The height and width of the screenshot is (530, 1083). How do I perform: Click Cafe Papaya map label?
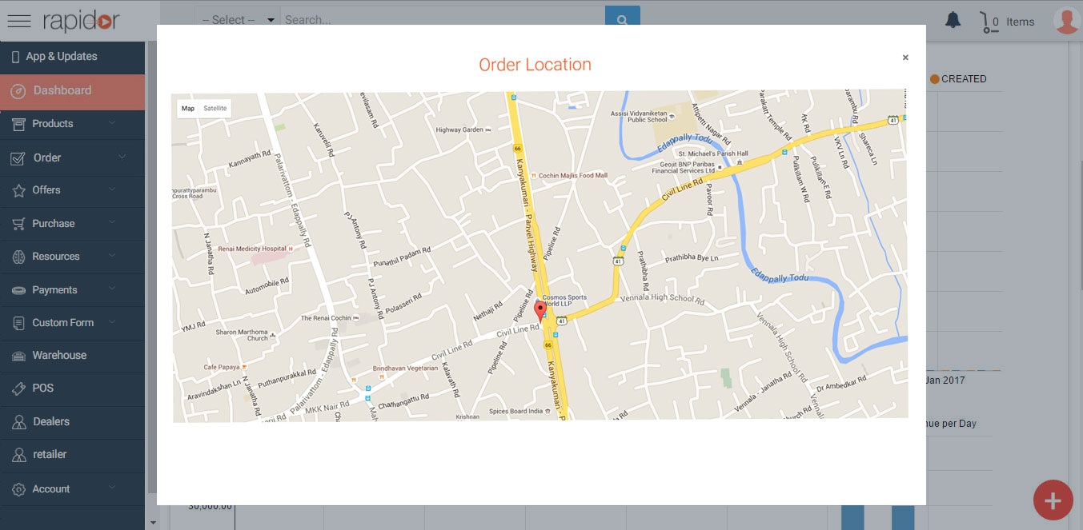click(x=225, y=367)
